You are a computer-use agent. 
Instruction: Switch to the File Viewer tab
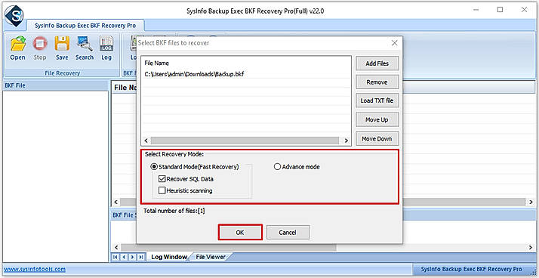point(211,257)
